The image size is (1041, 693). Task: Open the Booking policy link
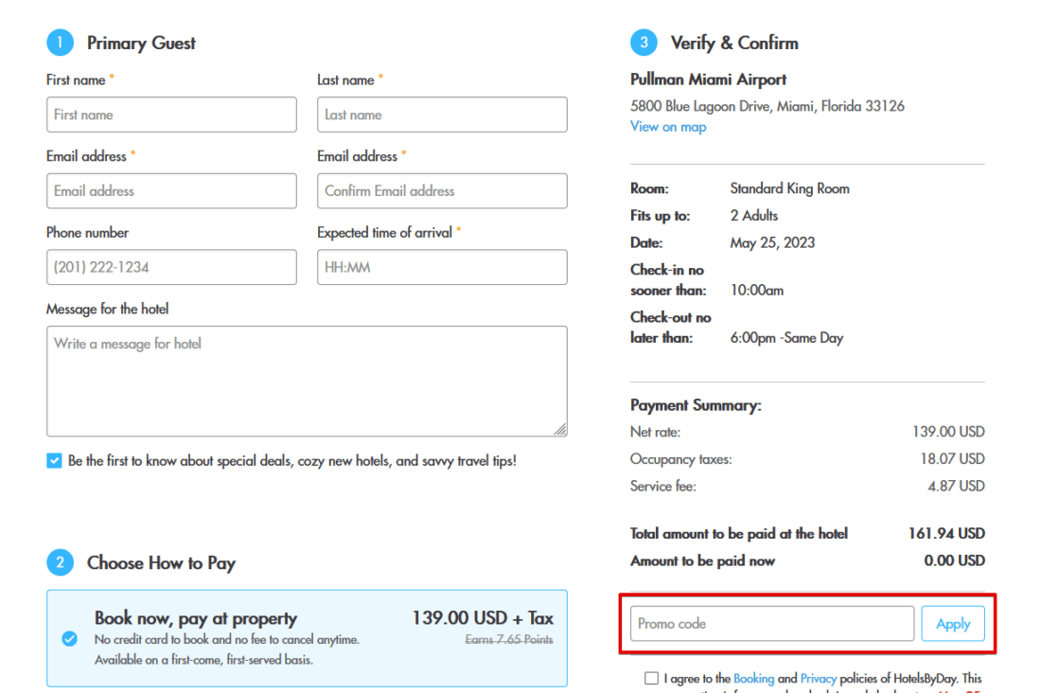coord(753,678)
